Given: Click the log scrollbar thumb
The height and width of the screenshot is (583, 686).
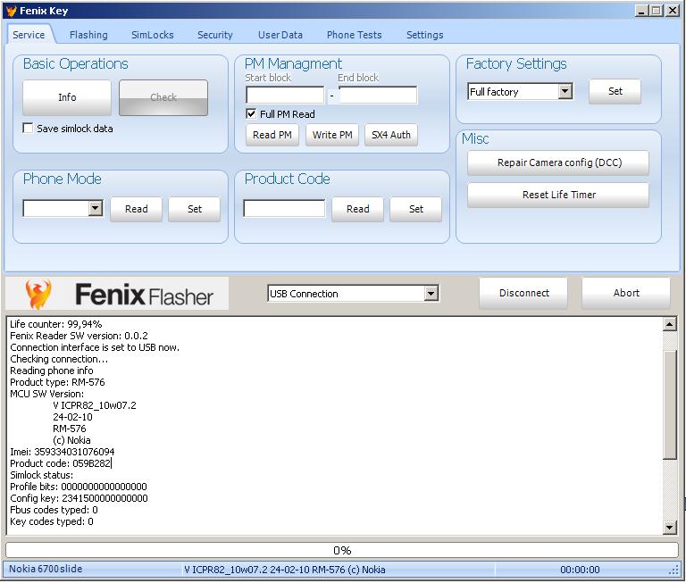Looking at the screenshot, I should [x=669, y=404].
